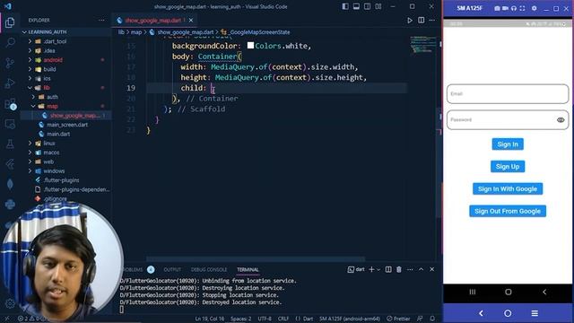Click white color swatch before Colors.white
Image resolution: width=574 pixels, height=323 pixels.
(x=250, y=46)
